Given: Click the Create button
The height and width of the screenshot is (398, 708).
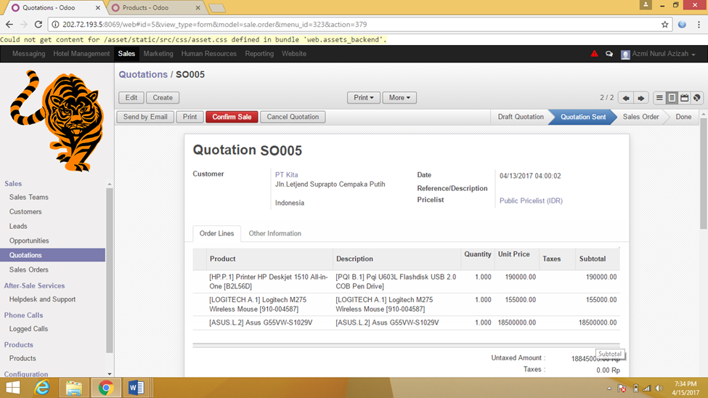Looking at the screenshot, I should [x=163, y=97].
